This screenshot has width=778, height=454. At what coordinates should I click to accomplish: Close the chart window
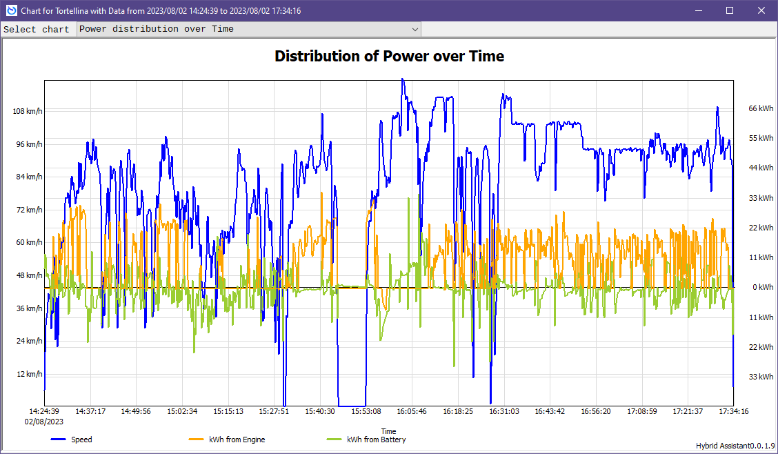pos(761,10)
